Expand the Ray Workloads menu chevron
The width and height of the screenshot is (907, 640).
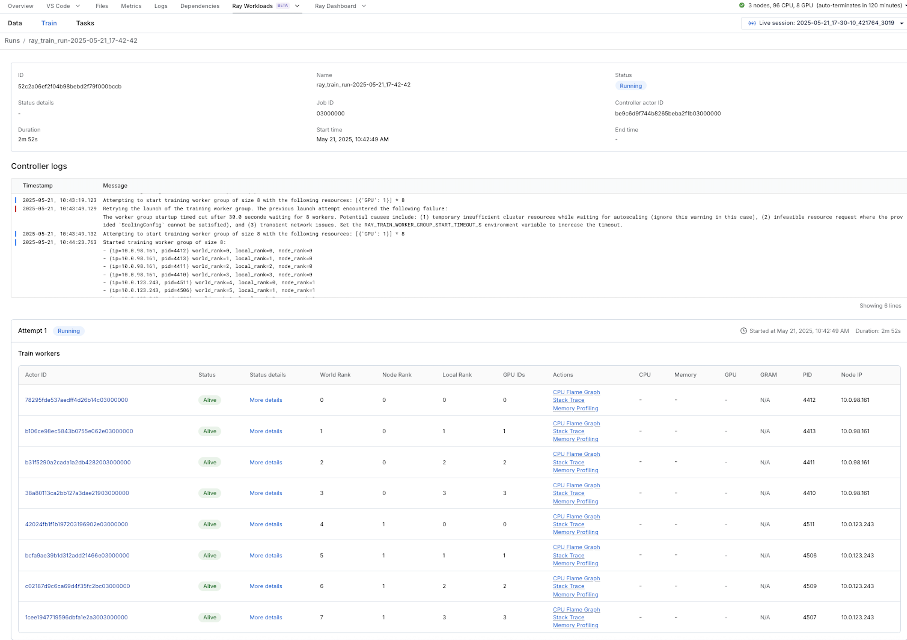click(297, 6)
